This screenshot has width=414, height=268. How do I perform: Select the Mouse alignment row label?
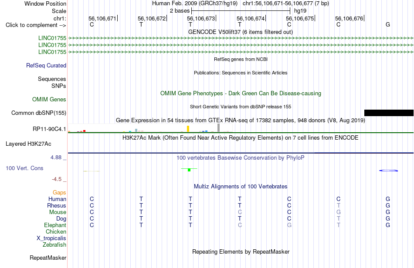click(x=58, y=212)
